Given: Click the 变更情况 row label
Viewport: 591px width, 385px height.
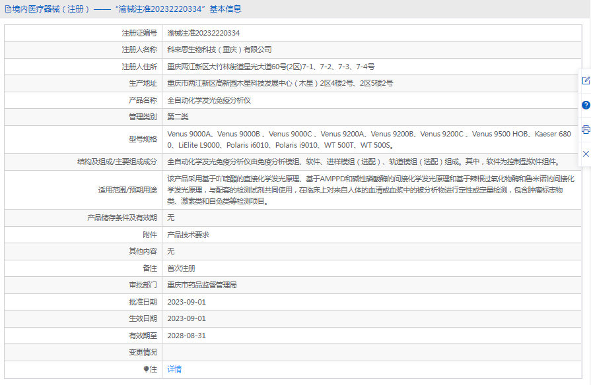Looking at the screenshot, I should (143, 352).
